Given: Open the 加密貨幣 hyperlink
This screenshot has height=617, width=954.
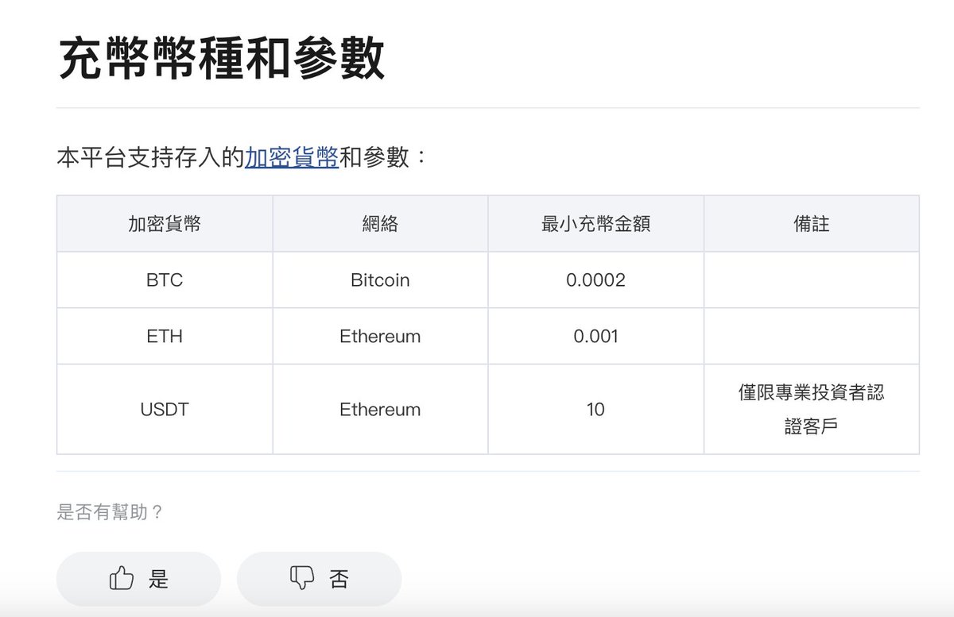Looking at the screenshot, I should coord(292,156).
